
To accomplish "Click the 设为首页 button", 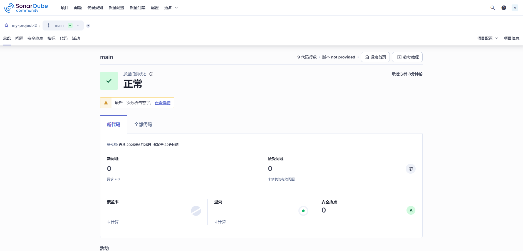I will click(375, 57).
